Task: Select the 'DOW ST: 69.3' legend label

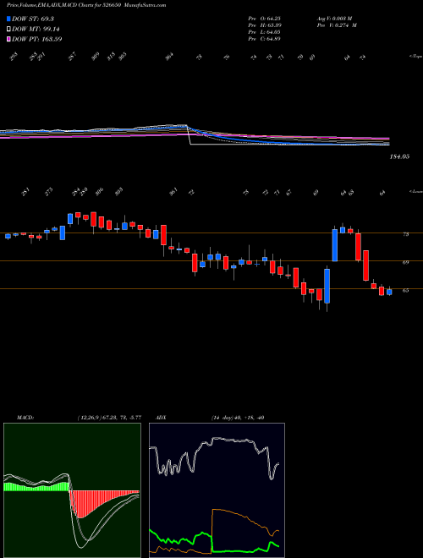Action: click(33, 19)
